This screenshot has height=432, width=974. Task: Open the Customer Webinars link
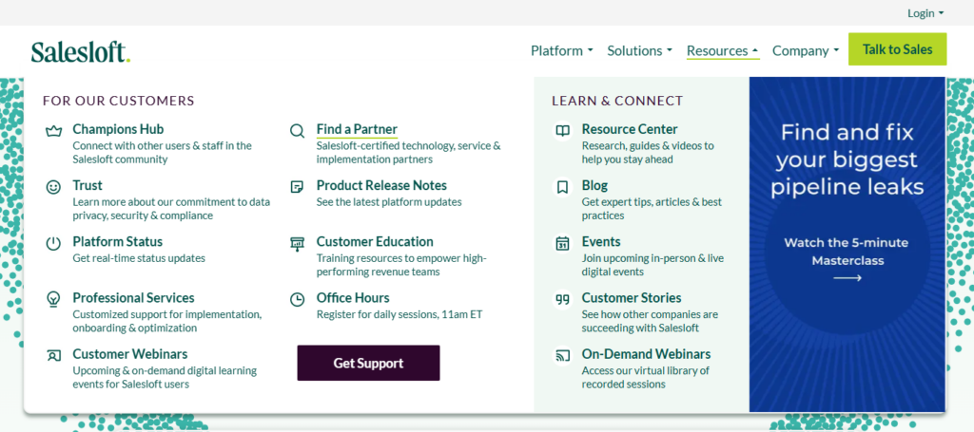pyautogui.click(x=129, y=354)
